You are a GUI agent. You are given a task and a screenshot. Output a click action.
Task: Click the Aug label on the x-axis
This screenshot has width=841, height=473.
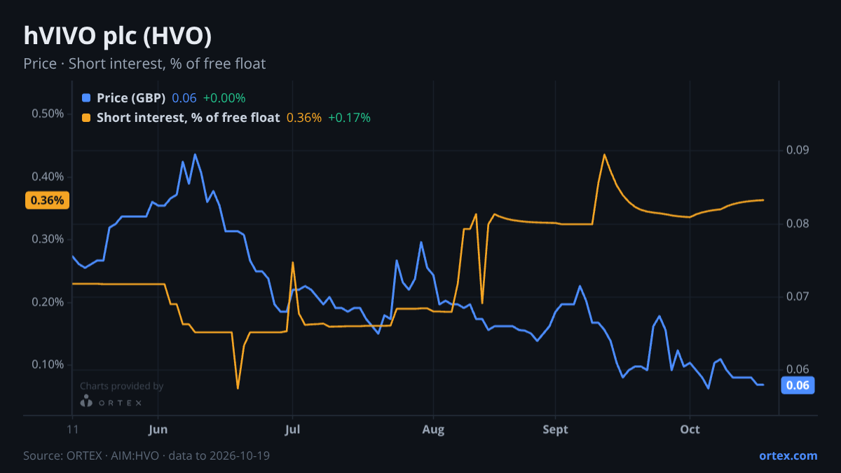(x=434, y=429)
